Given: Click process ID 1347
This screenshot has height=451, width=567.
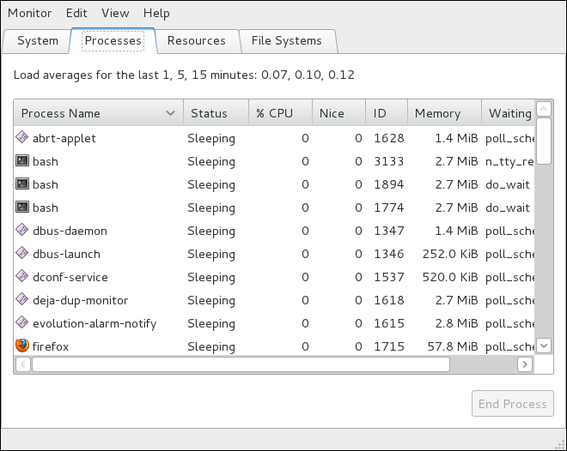Looking at the screenshot, I should tap(388, 230).
